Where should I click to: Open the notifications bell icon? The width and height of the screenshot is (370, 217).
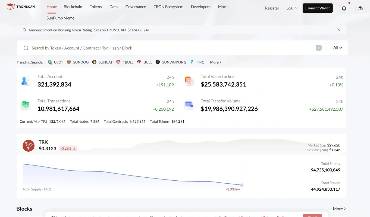point(344,8)
